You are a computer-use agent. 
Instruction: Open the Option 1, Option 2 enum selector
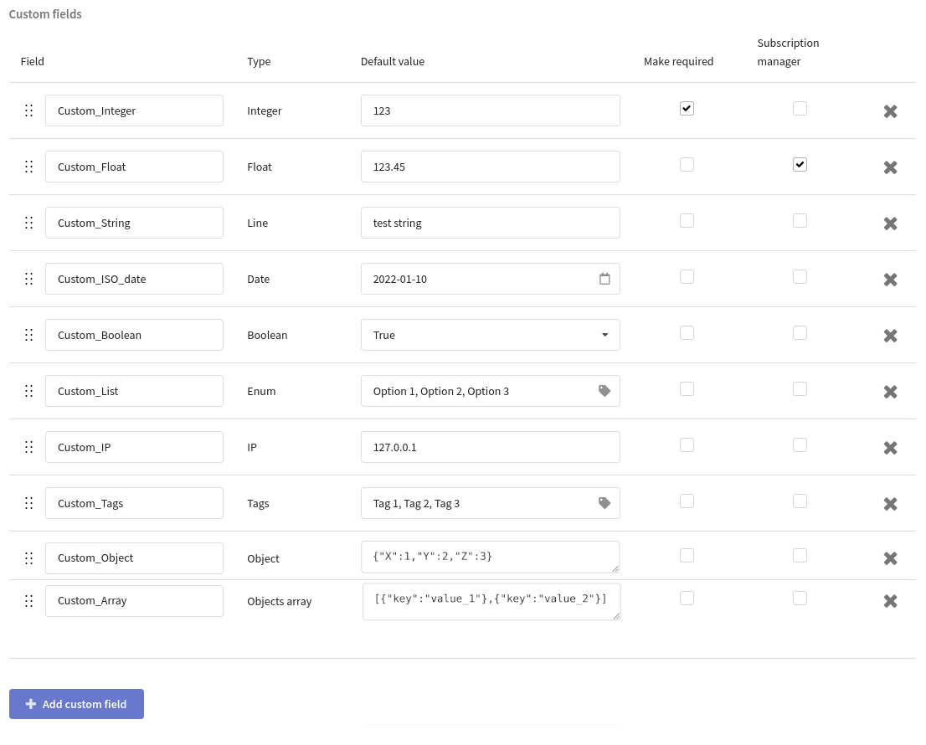(477, 391)
